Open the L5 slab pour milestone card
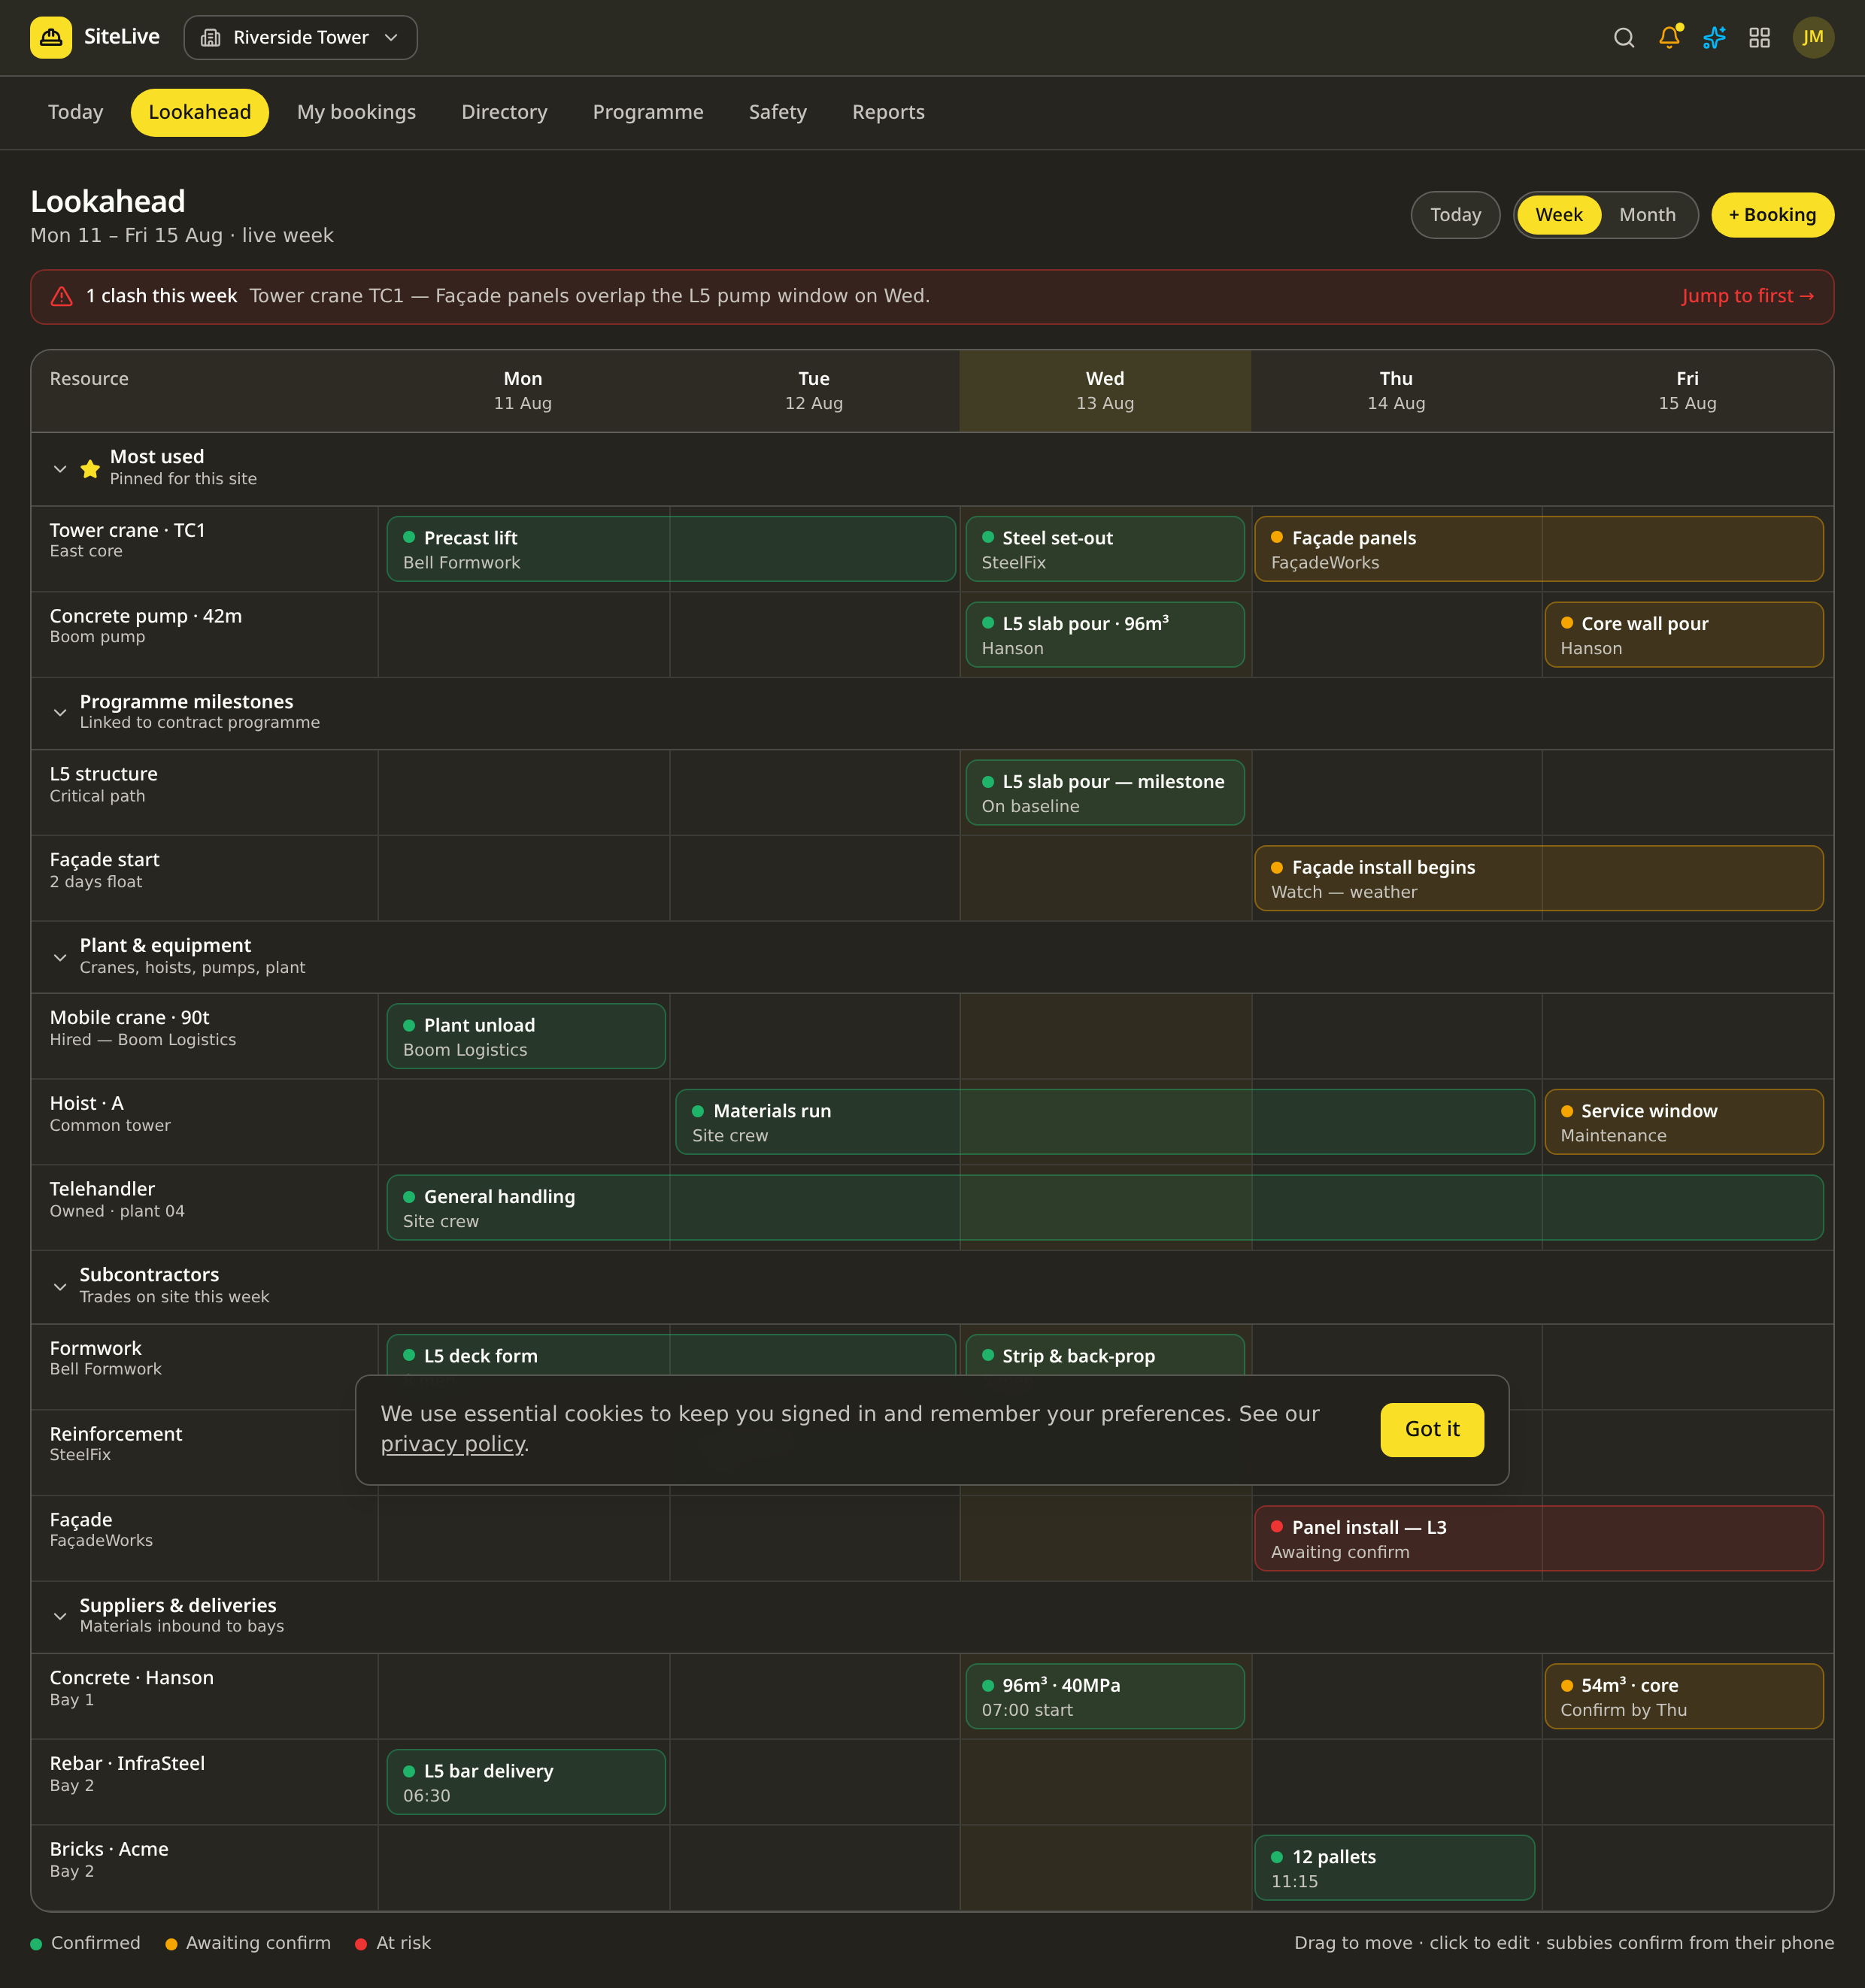 tap(1105, 792)
